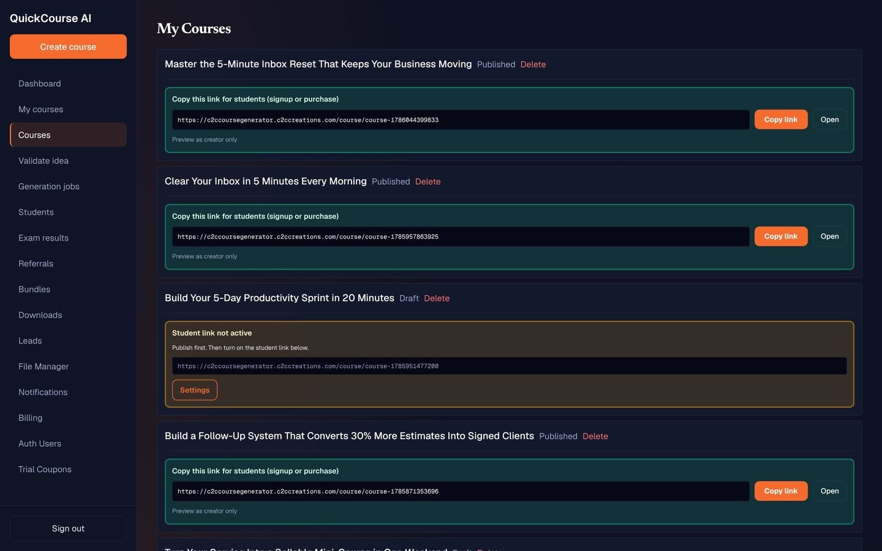Open Downloads in the sidebar

point(68,315)
